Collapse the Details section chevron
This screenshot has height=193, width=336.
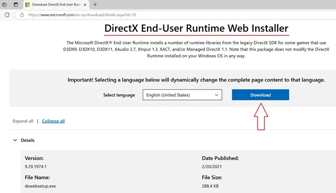point(15,140)
